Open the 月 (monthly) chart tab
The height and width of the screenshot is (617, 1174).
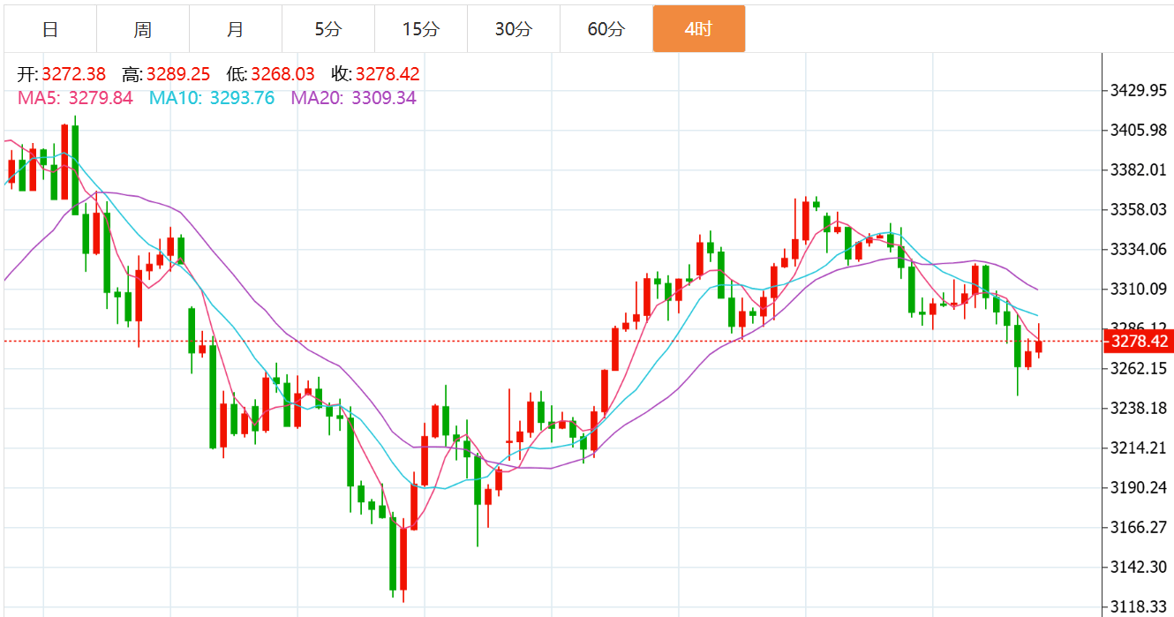236,29
